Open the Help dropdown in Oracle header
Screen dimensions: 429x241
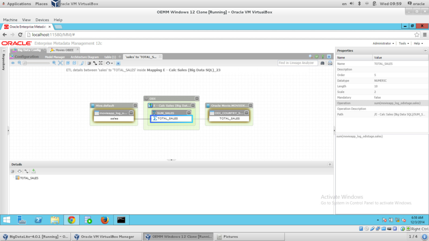point(419,44)
